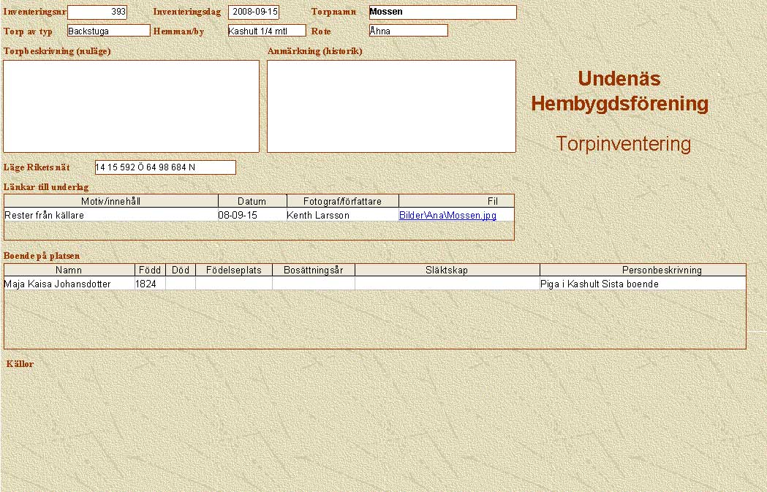Click the Bosättningsår column header
The image size is (767, 492).
tap(313, 270)
